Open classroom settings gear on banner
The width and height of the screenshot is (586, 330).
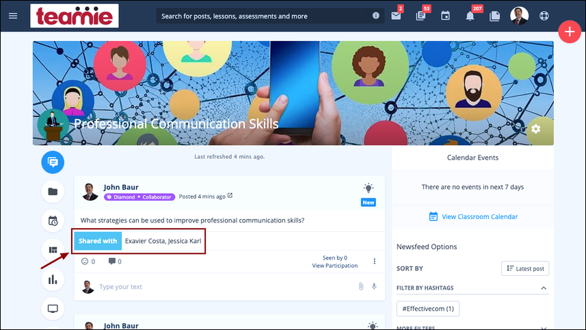535,129
